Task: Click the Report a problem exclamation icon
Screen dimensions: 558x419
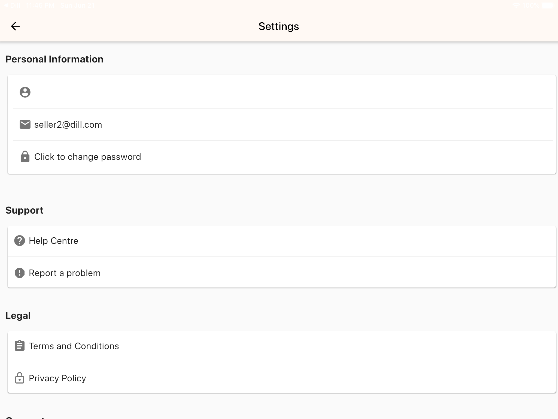Action: (x=20, y=273)
